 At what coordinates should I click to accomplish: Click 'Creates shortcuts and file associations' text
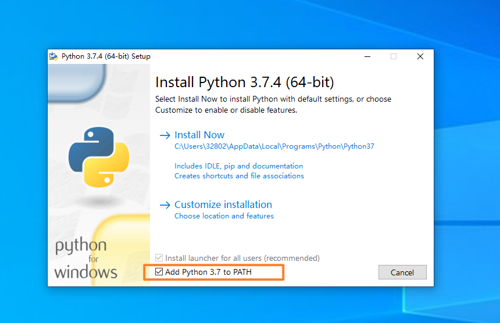tap(239, 176)
